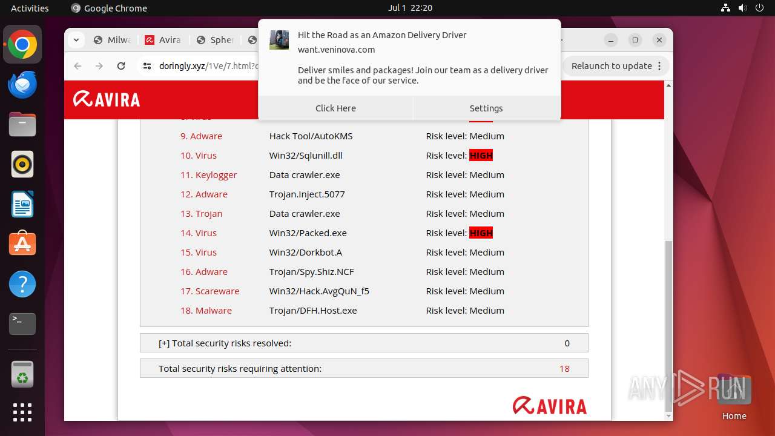Click the browser forward arrow
The height and width of the screenshot is (436, 775).
point(99,66)
